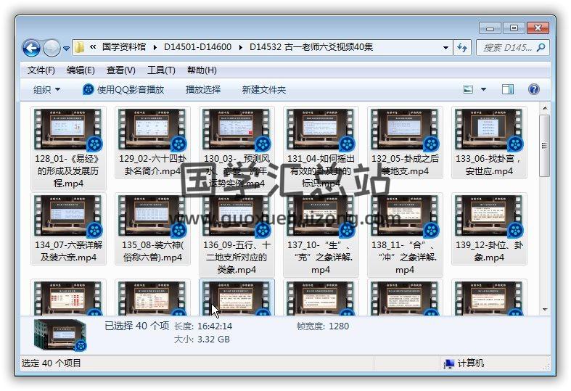Viewport: 571px width, 391px height.
Task: Select video 137_10-"生"、"克"之象详解.mp4
Action: click(x=321, y=235)
